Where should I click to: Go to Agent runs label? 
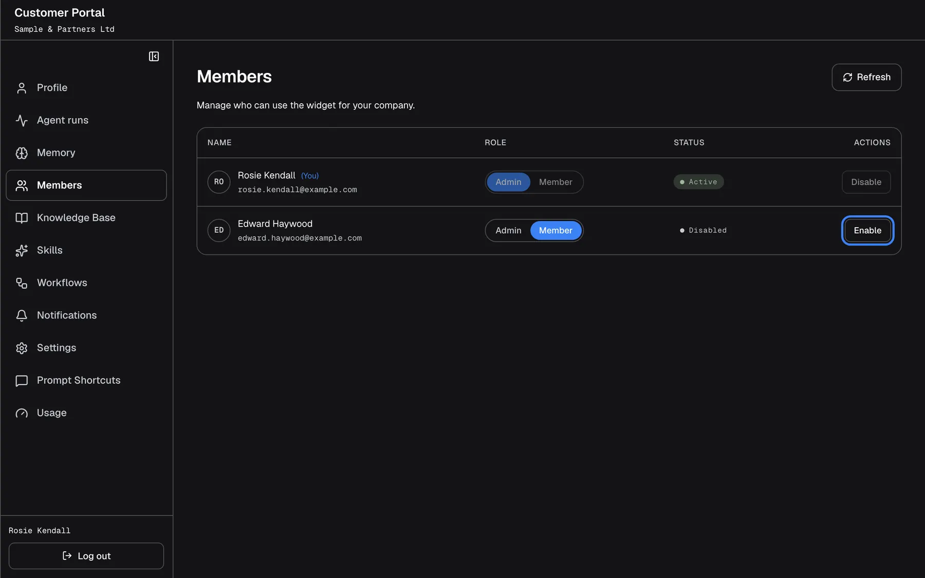[x=63, y=120]
